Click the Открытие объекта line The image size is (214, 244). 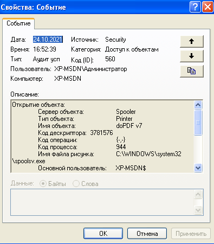pyautogui.click(x=38, y=105)
